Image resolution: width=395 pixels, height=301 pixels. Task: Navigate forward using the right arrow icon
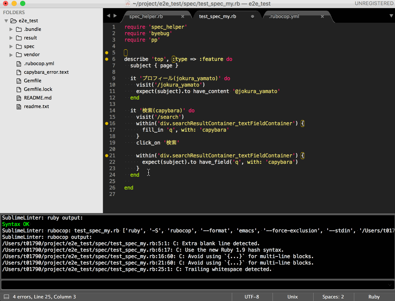[115, 15]
